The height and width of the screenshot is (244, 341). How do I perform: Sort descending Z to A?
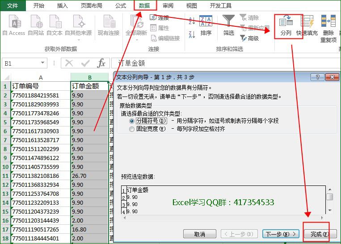[192, 34]
